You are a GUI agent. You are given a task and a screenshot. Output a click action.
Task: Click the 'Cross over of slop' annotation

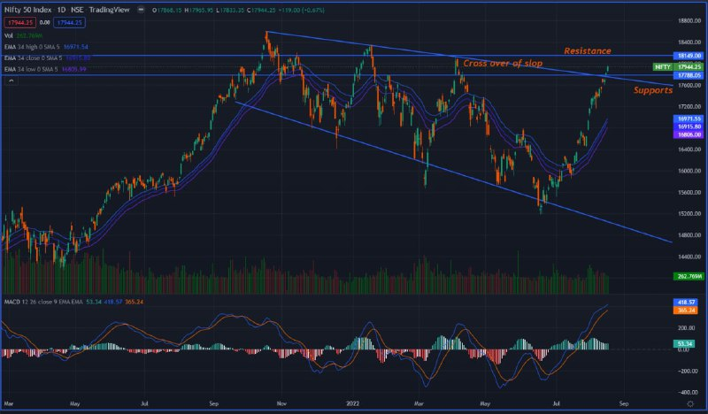pyautogui.click(x=503, y=63)
